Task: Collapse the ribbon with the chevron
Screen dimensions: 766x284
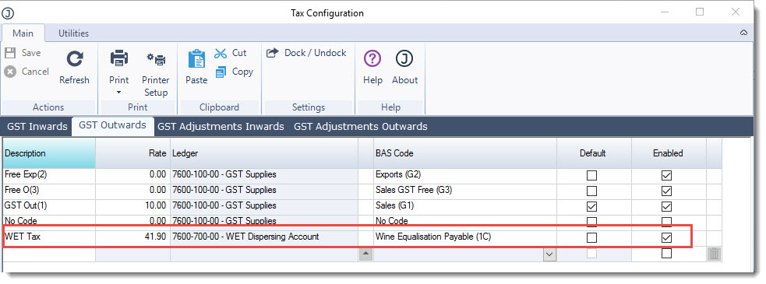Action: tap(744, 33)
